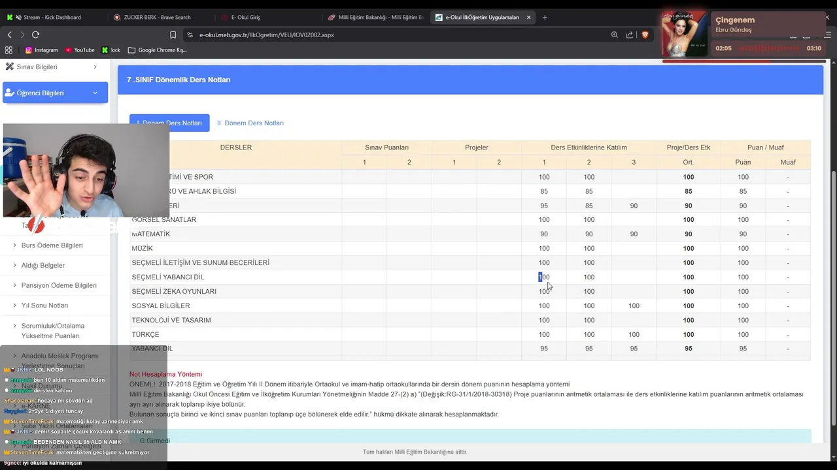Click MATEMATİK average score 90 in Ort. column

(689, 234)
